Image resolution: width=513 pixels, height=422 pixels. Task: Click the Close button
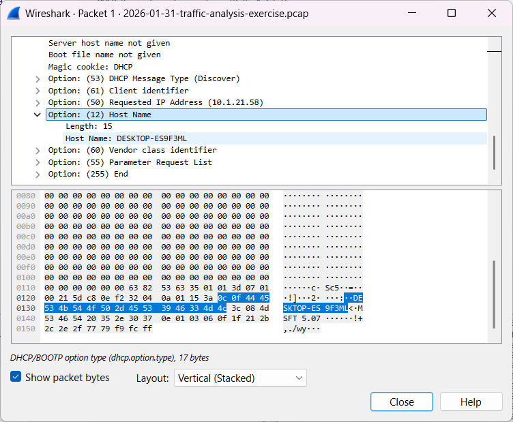[401, 402]
